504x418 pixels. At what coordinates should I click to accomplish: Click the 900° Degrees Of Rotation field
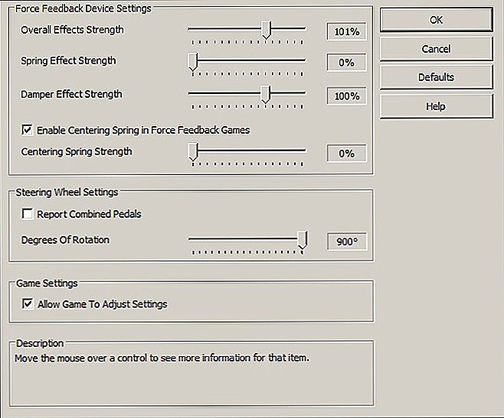[x=346, y=241]
